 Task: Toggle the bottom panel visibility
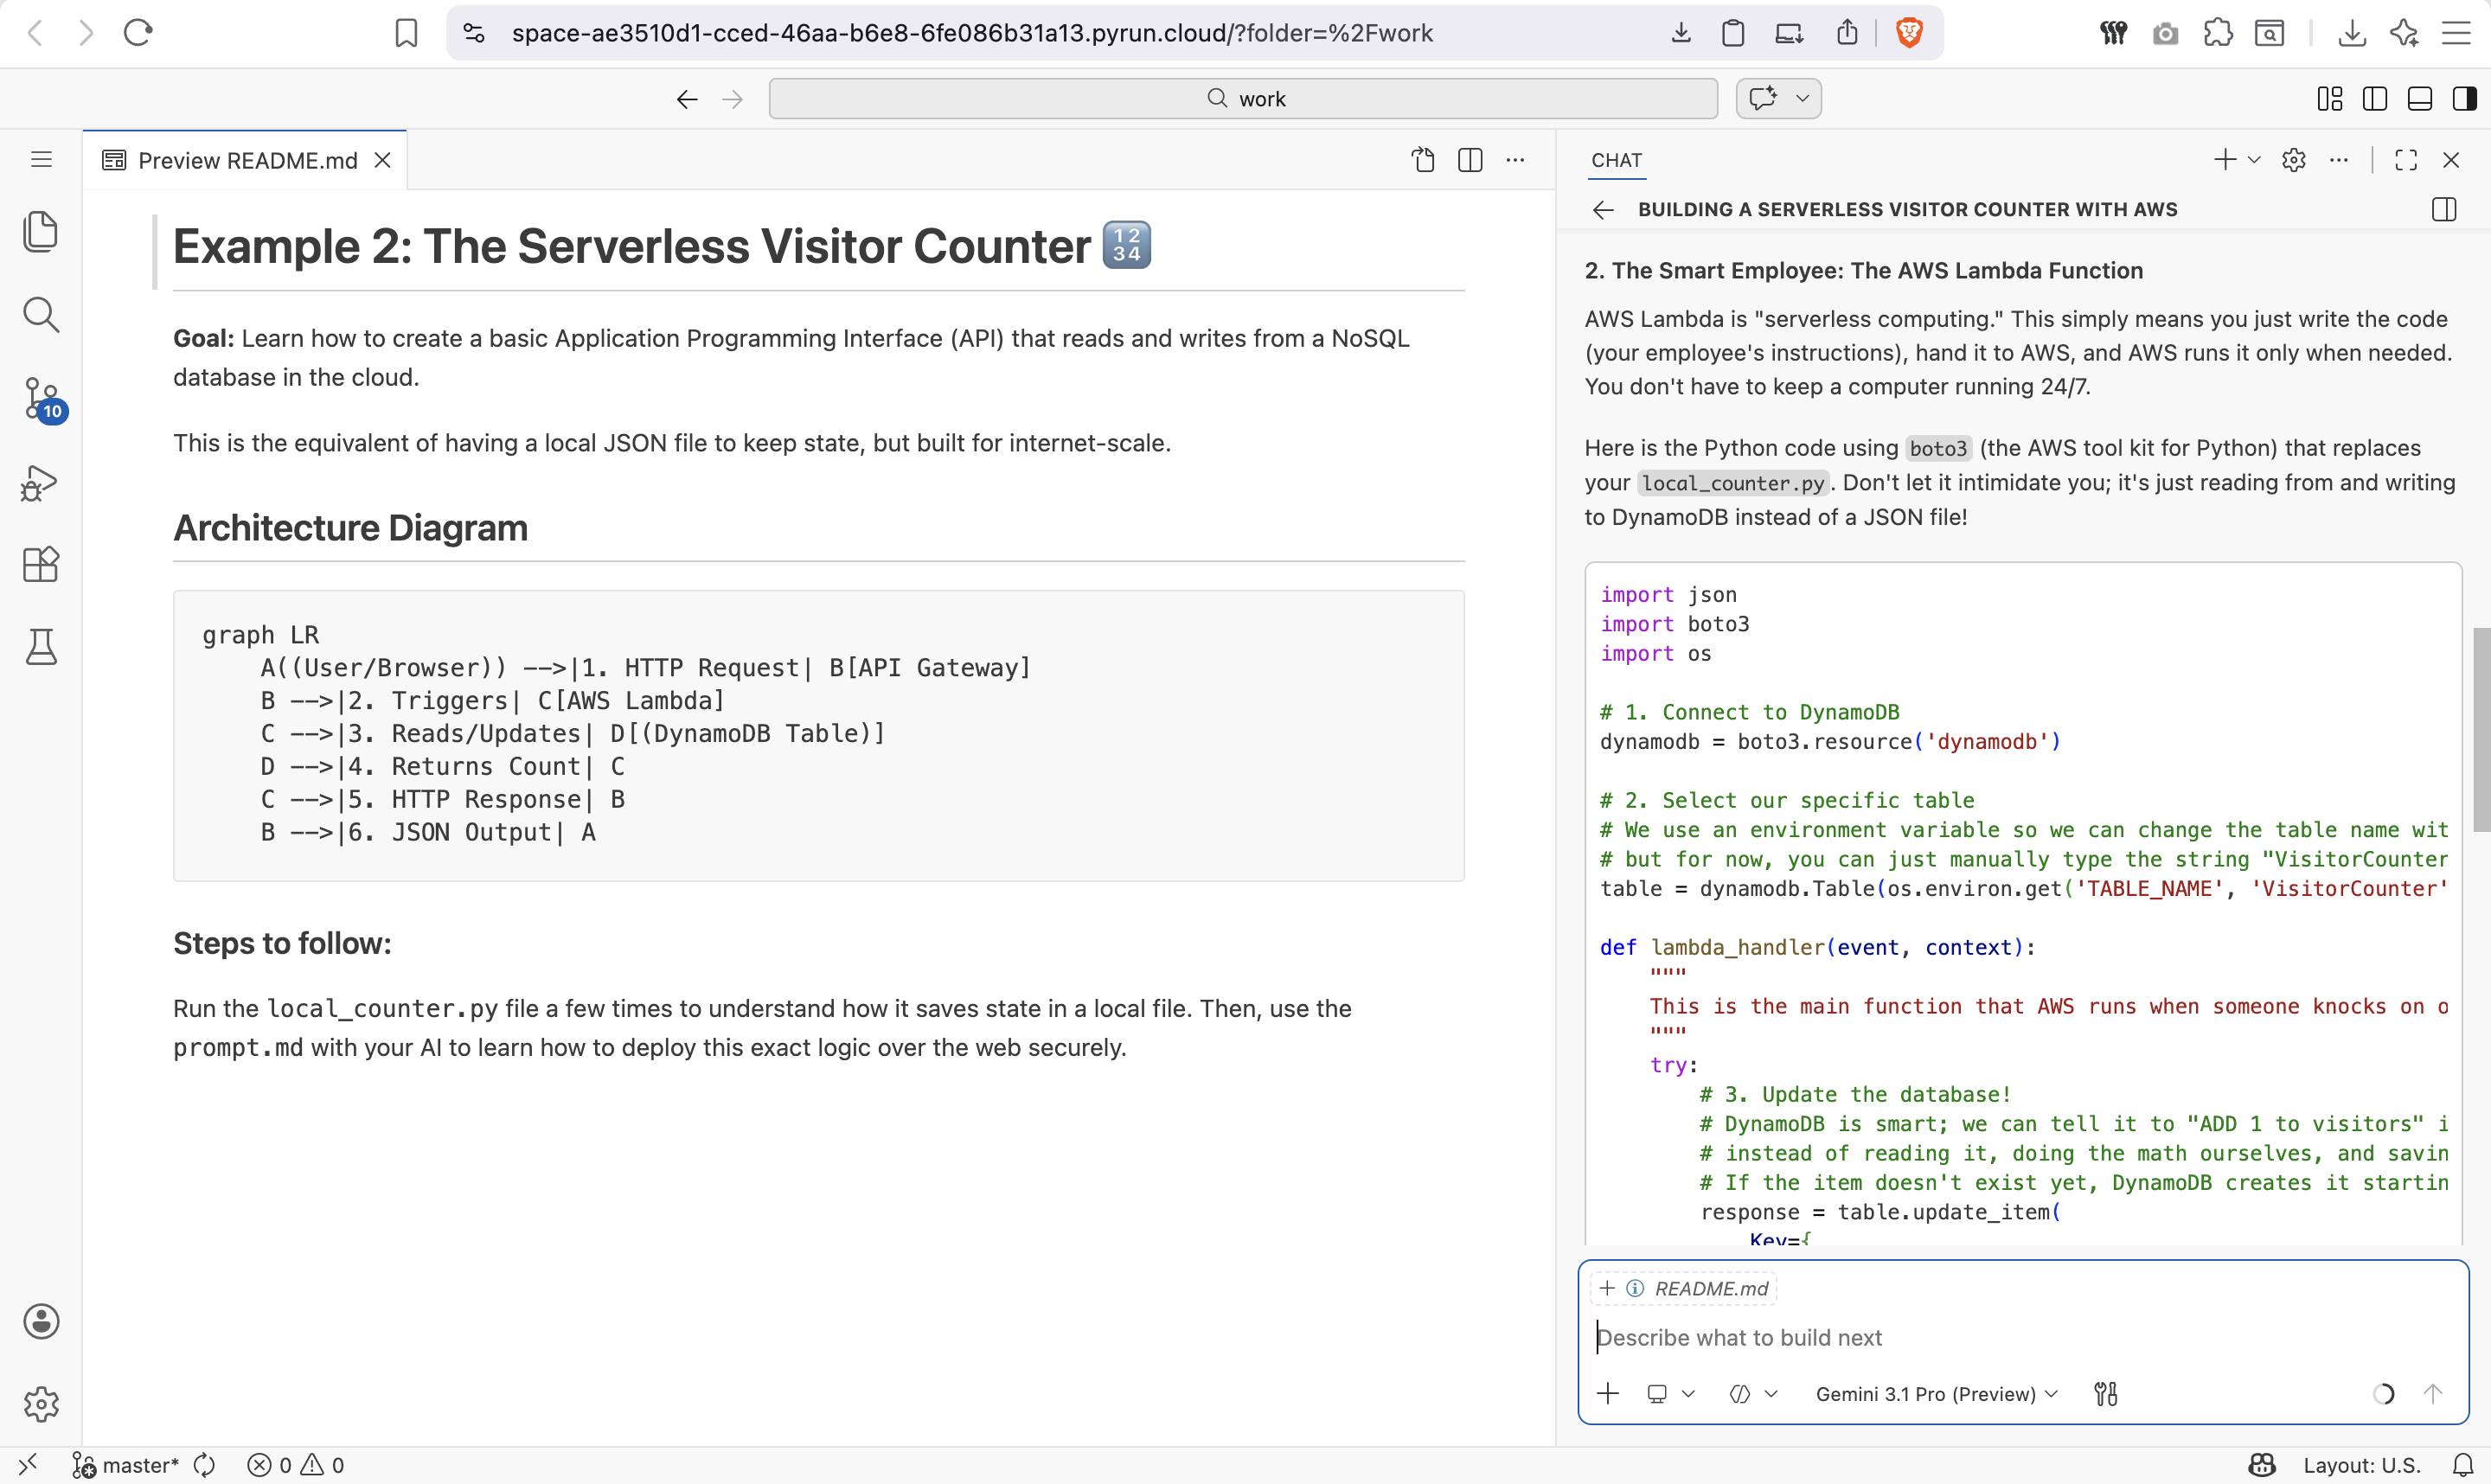point(2420,98)
